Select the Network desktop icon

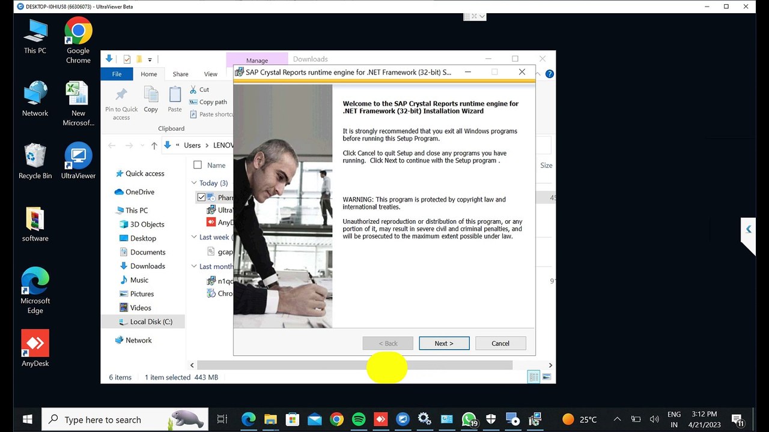click(x=35, y=99)
